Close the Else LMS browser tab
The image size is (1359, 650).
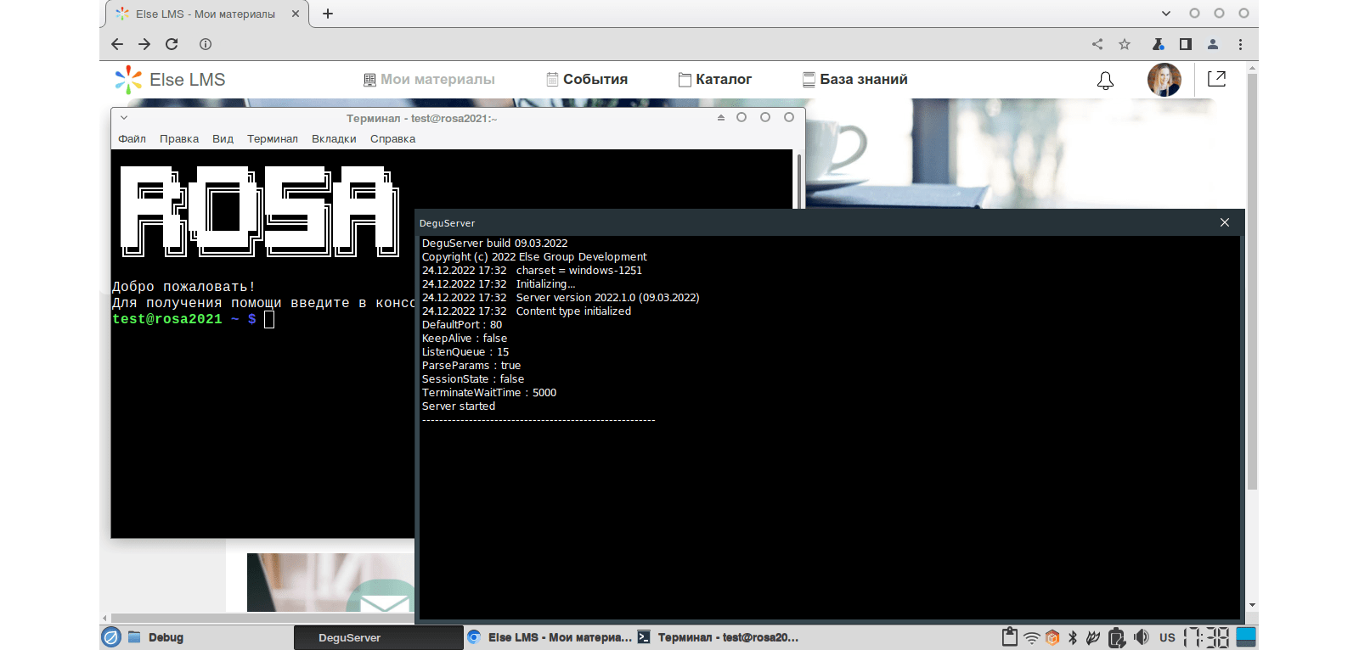point(296,14)
